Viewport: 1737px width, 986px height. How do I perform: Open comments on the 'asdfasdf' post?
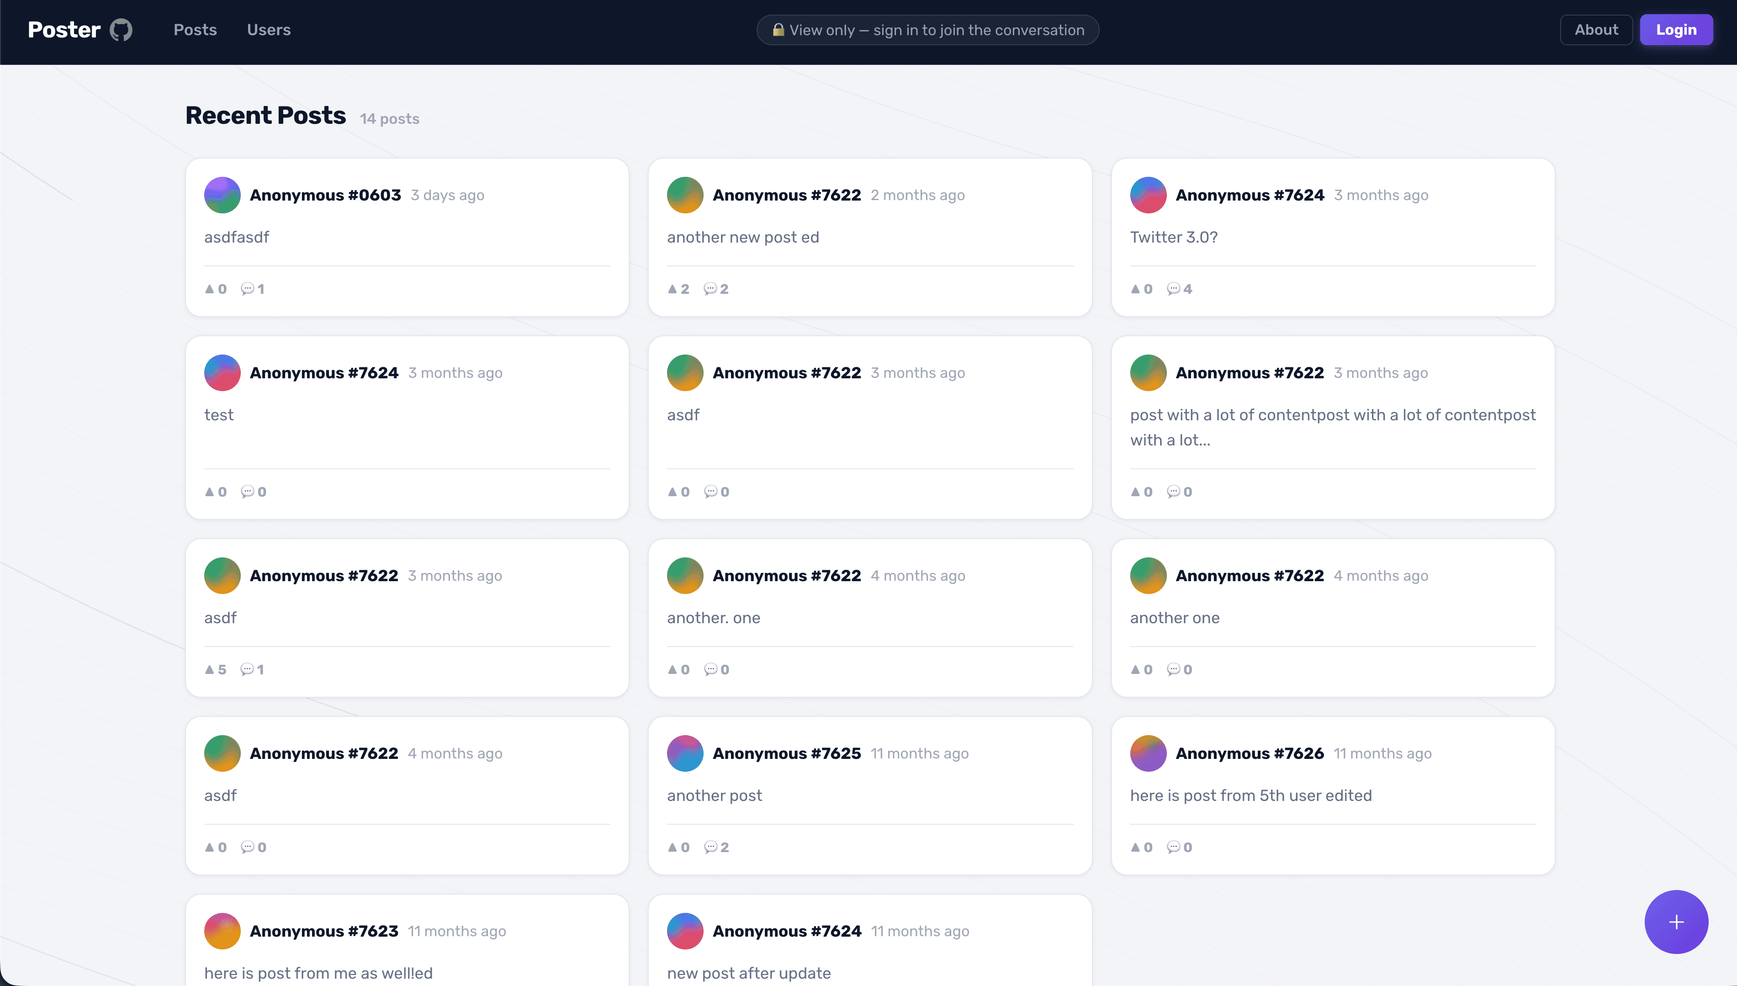click(x=253, y=289)
